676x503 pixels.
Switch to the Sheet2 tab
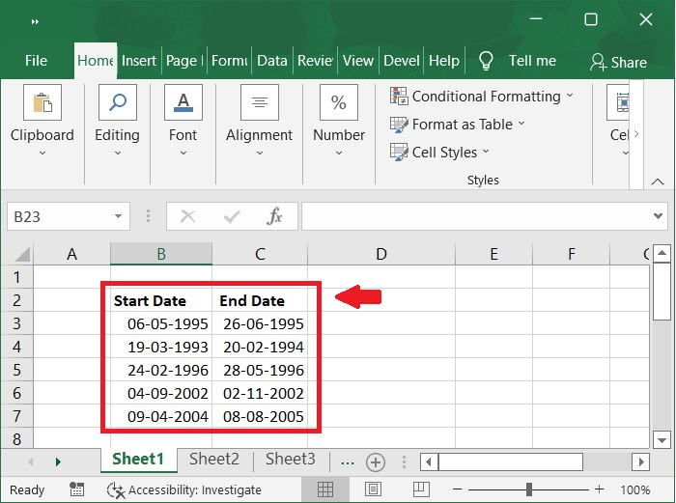[x=213, y=460]
